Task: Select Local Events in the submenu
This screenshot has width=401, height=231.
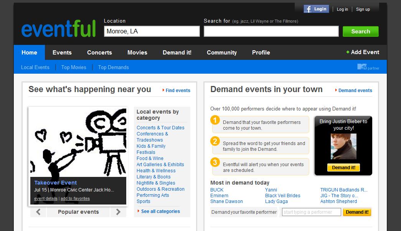Action: (35, 67)
